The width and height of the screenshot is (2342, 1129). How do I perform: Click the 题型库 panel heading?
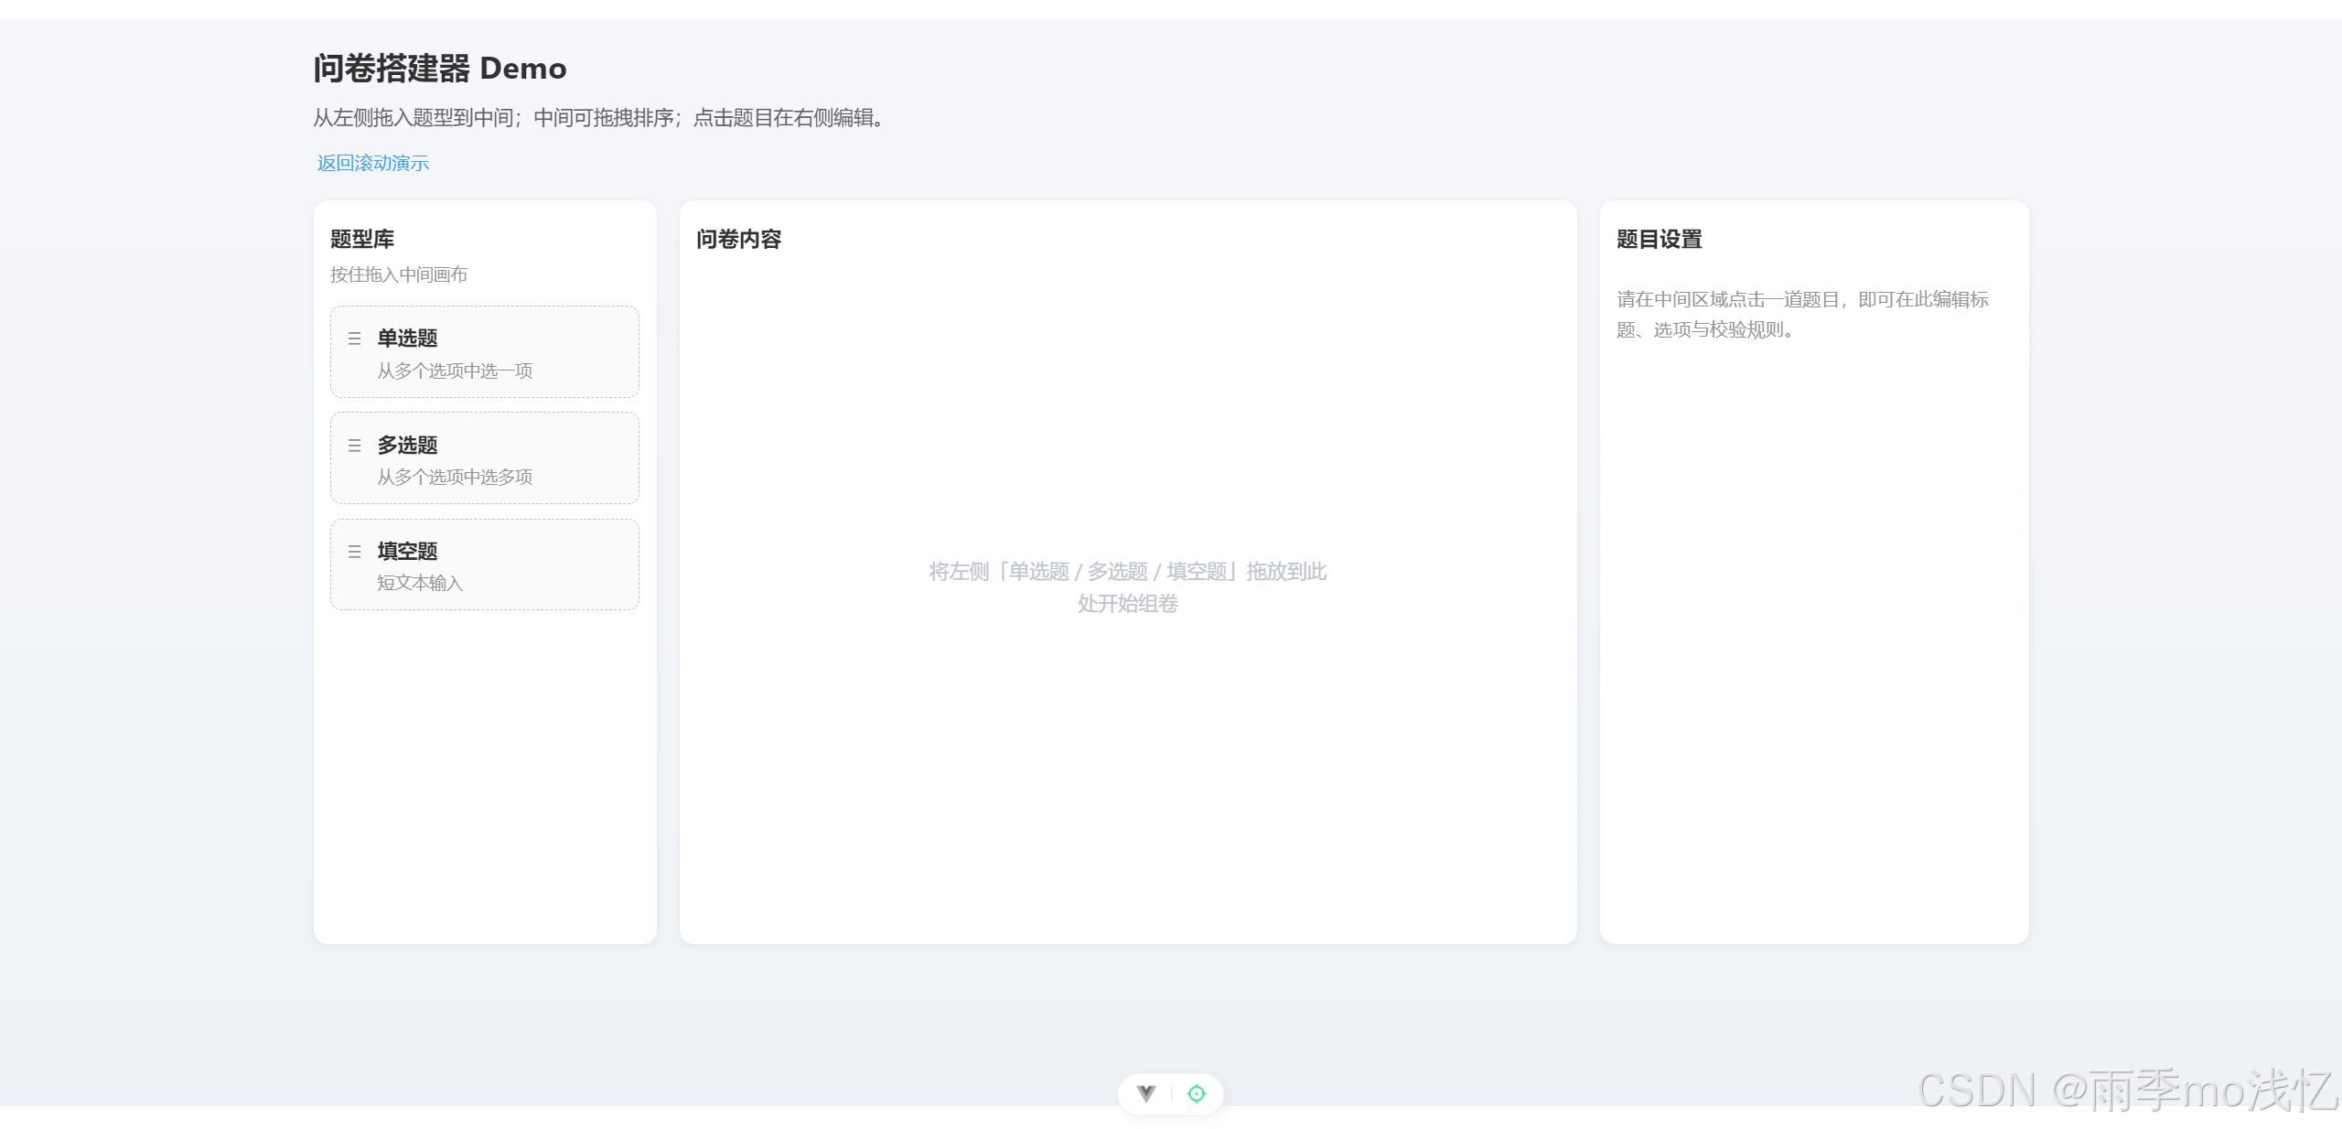362,239
